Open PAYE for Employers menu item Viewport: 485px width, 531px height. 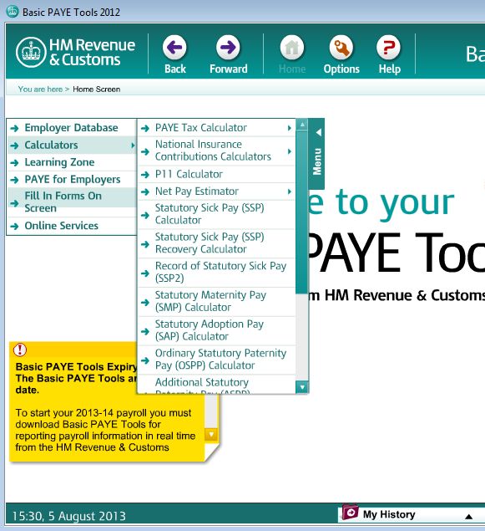[x=71, y=179]
